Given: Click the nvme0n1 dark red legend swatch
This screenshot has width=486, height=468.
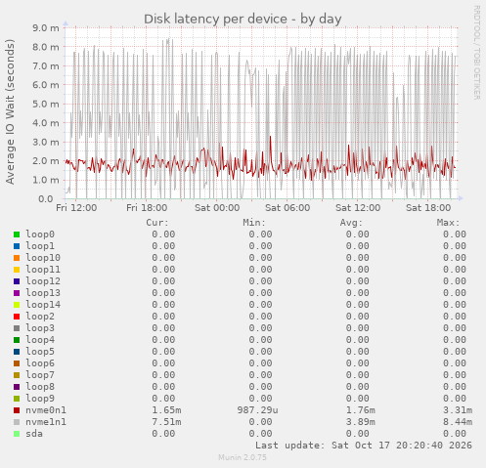Looking at the screenshot, I should 17,410.
